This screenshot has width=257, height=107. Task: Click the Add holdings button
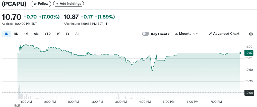click(69, 4)
